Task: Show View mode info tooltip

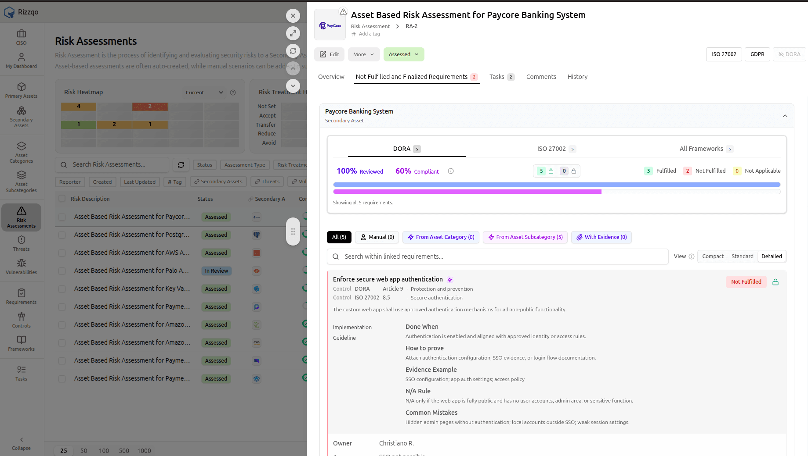Action: 692,256
